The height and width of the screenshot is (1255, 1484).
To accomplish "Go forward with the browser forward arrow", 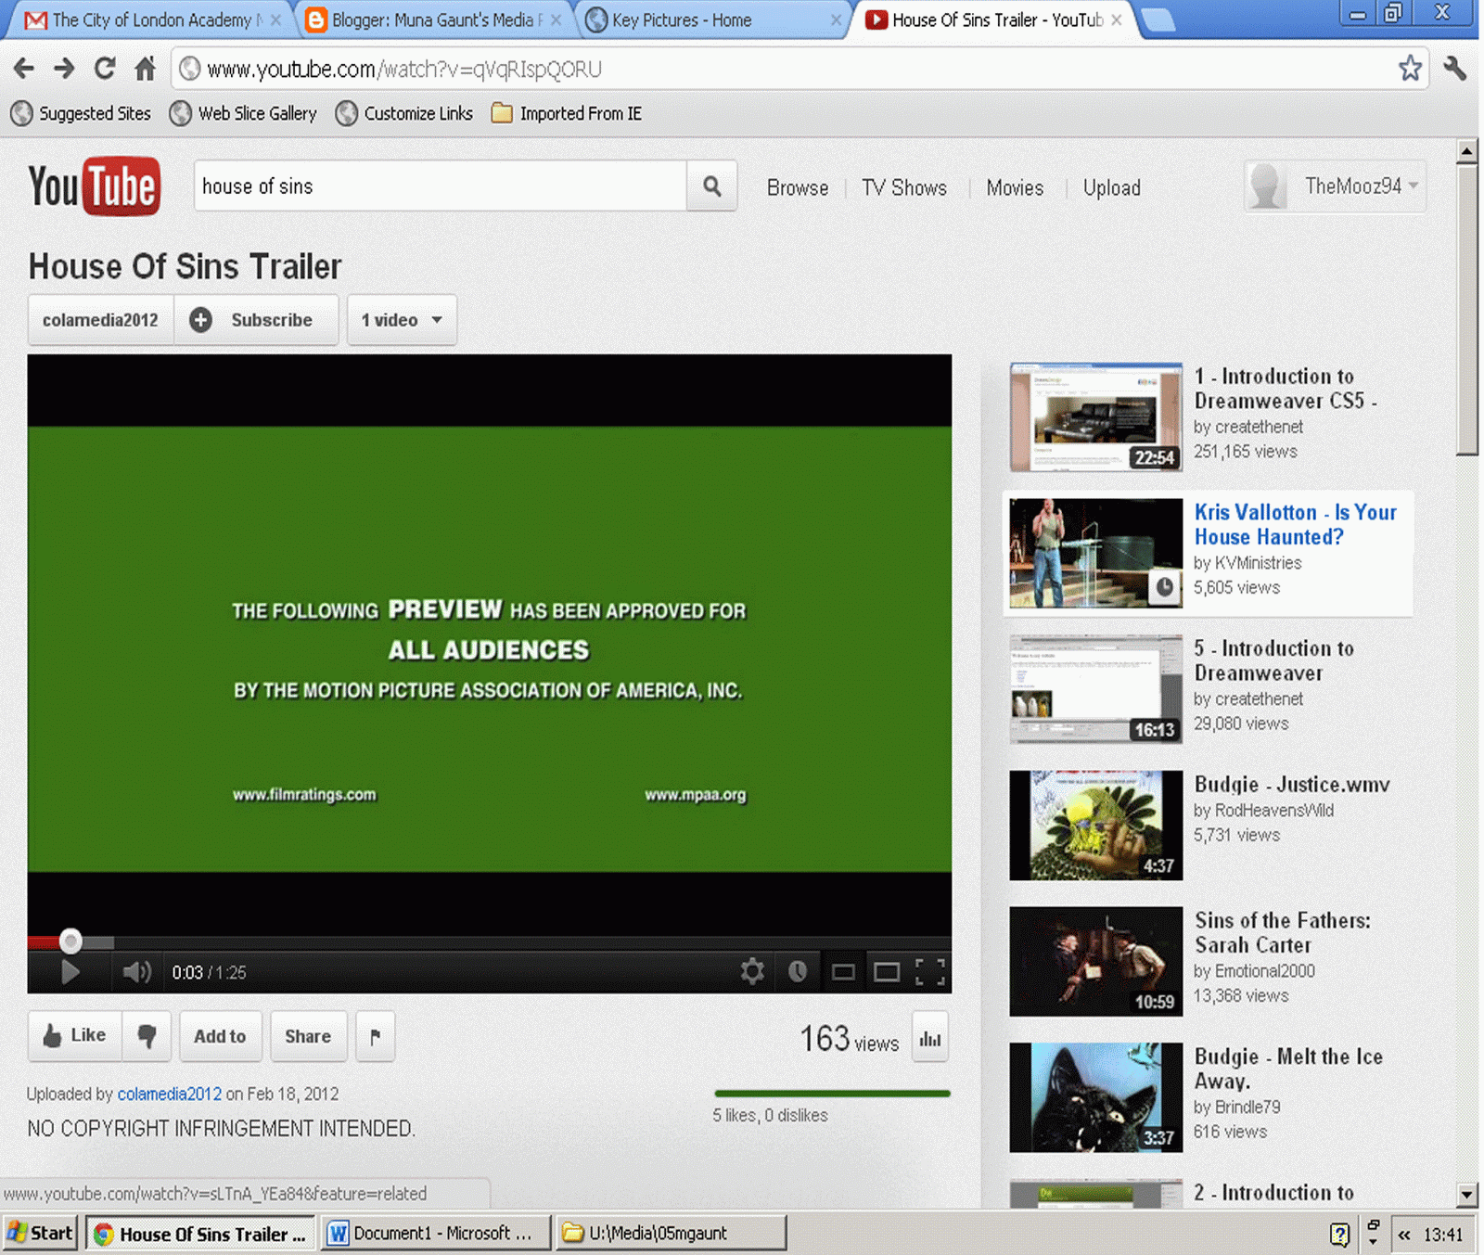I will pos(64,69).
